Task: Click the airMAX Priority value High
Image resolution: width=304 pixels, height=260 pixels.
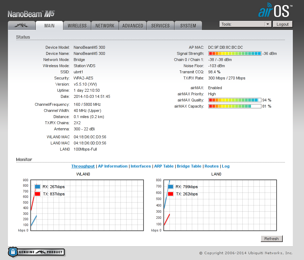Action: click(212, 94)
